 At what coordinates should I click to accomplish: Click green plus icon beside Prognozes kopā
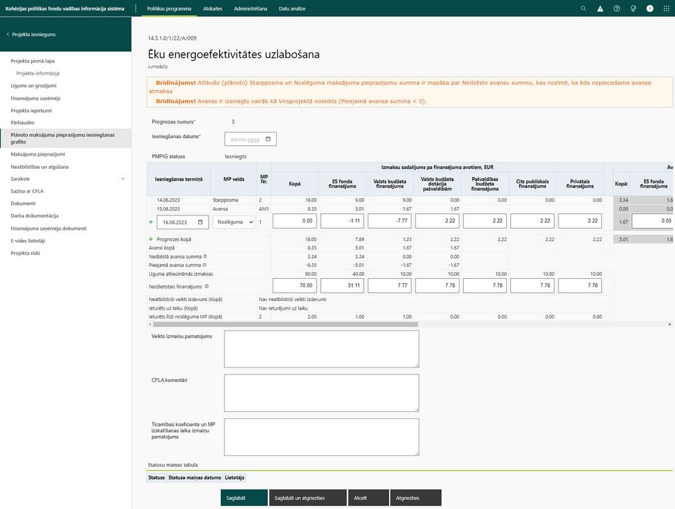pos(151,239)
